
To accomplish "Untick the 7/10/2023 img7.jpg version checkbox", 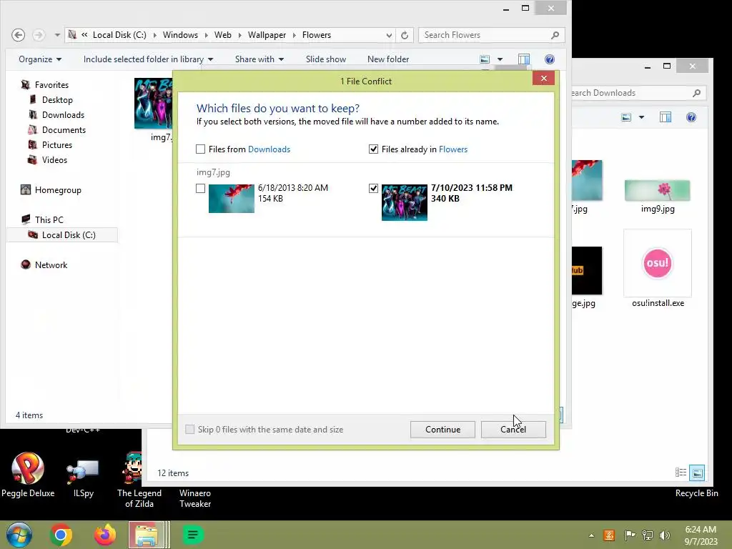I will click(x=373, y=188).
